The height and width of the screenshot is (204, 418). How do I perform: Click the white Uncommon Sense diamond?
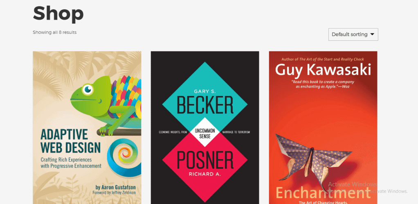(x=205, y=132)
